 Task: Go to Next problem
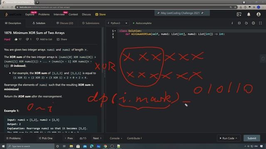(x=97, y=138)
